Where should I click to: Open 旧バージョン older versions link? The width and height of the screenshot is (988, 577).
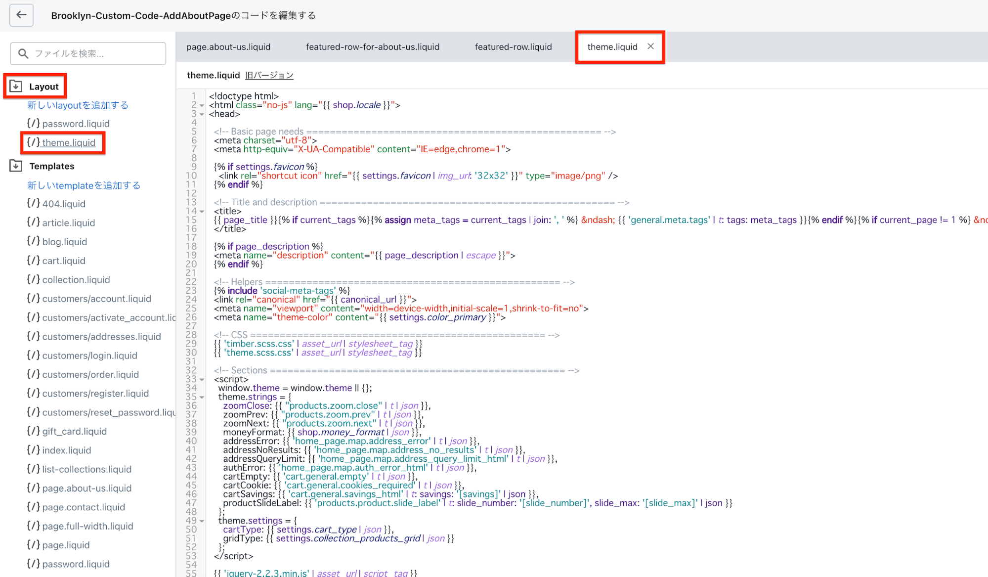coord(269,75)
